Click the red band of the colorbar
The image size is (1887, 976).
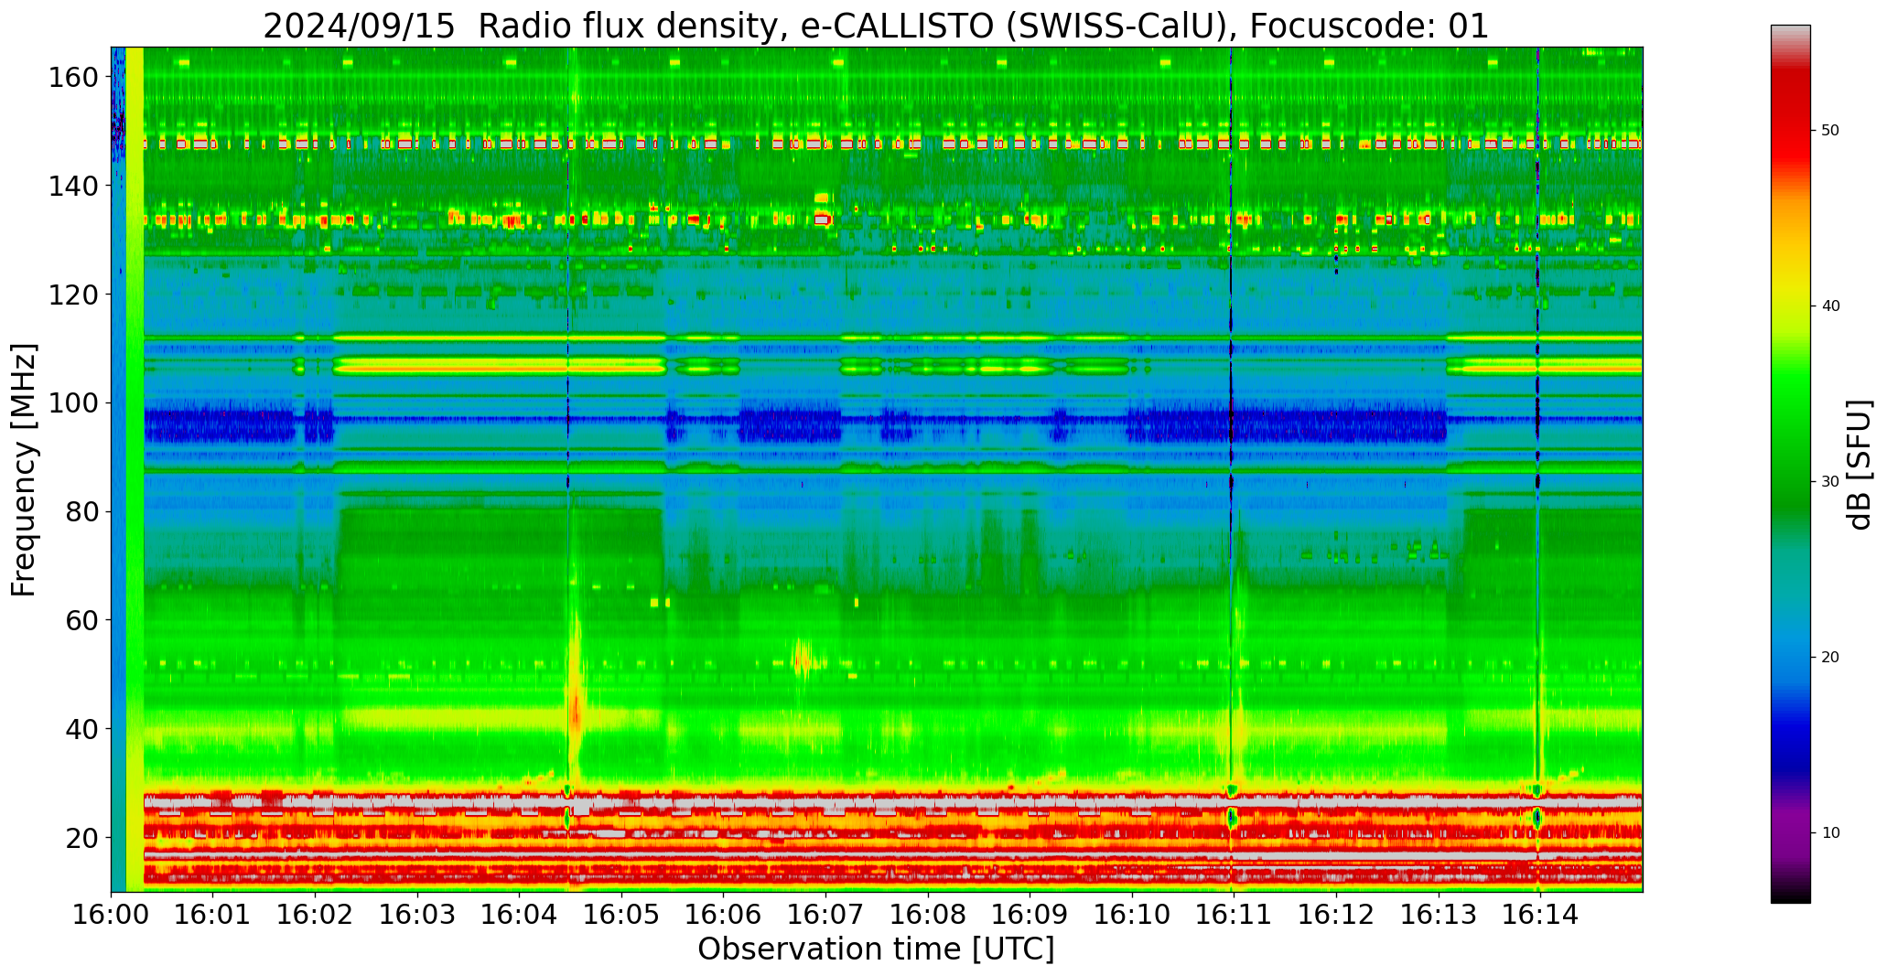coord(1790,119)
